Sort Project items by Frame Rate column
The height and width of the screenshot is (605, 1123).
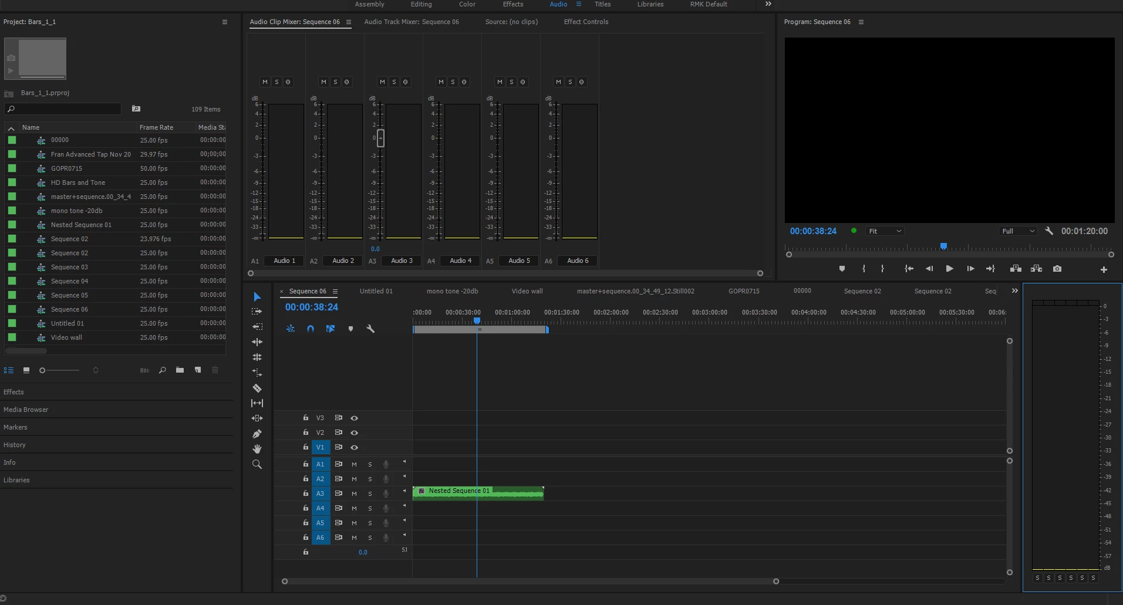(156, 127)
